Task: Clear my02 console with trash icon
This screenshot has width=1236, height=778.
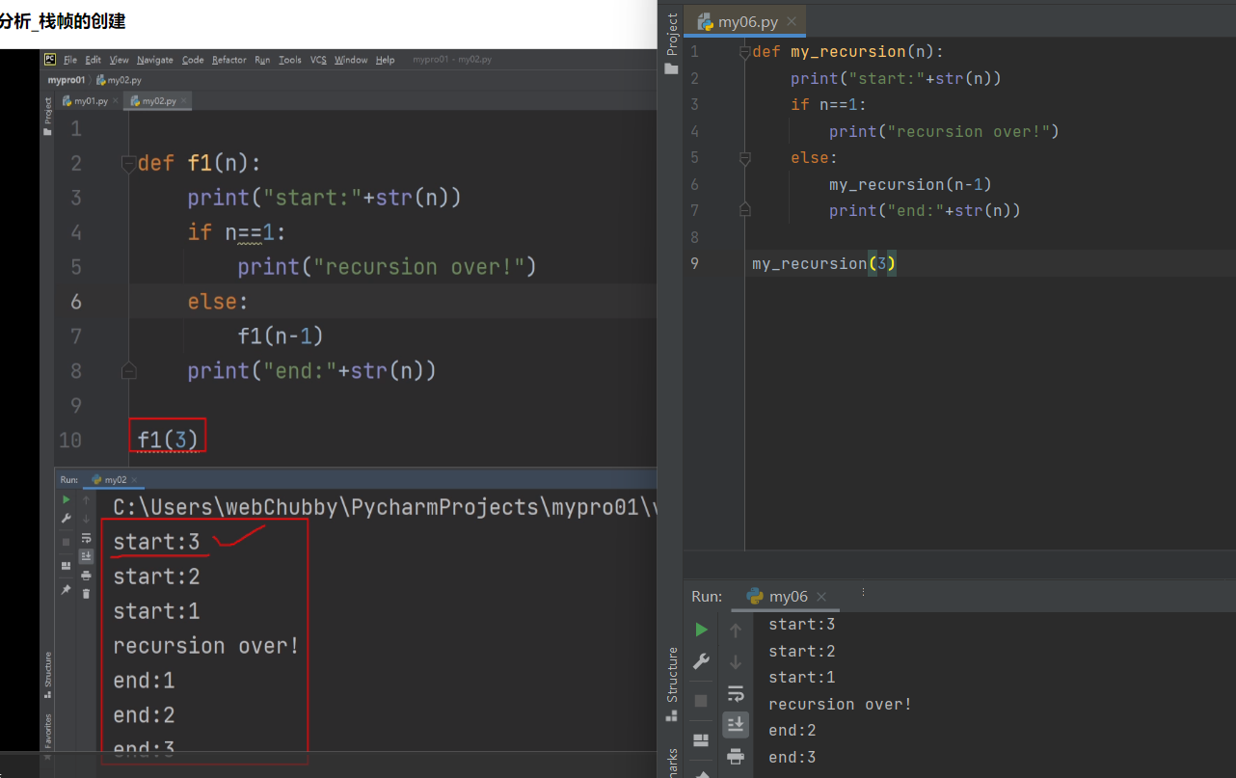Action: coord(86,594)
